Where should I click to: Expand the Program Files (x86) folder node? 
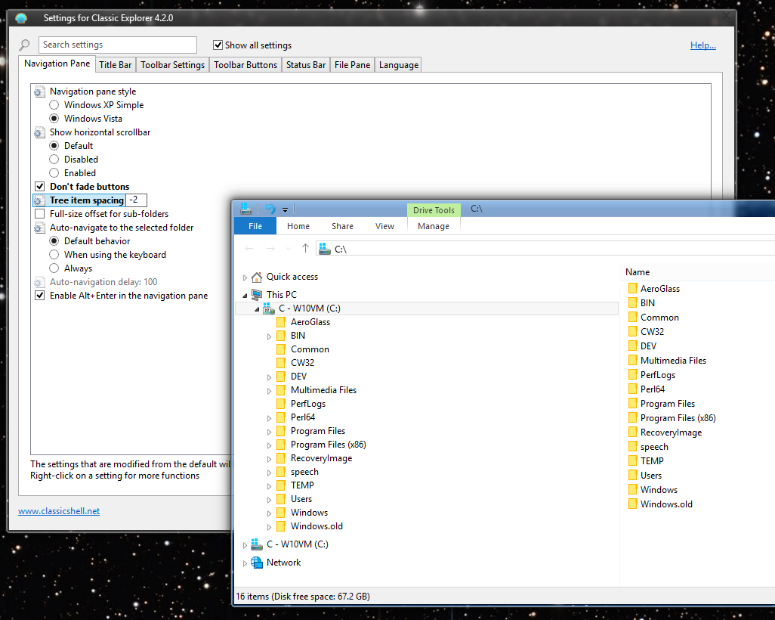tap(270, 445)
